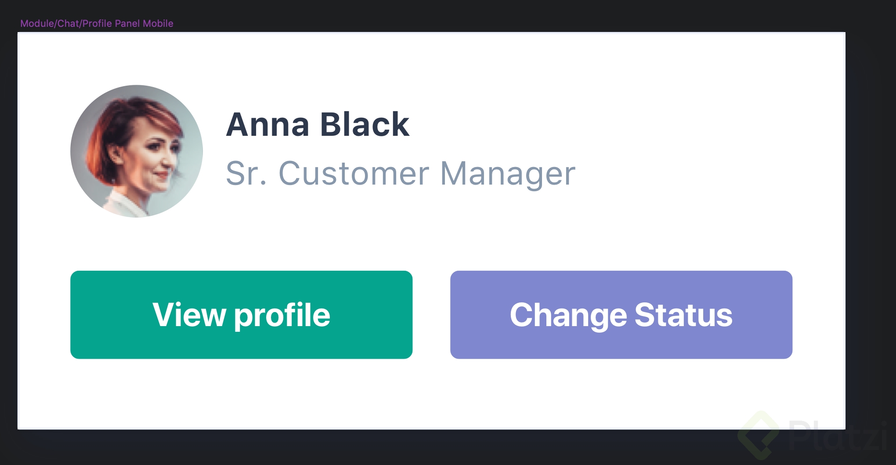
Task: Click the "Sr. Customer Manager" job title
Action: click(400, 173)
